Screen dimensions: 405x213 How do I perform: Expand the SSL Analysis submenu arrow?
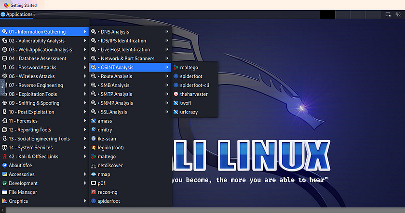click(167, 112)
